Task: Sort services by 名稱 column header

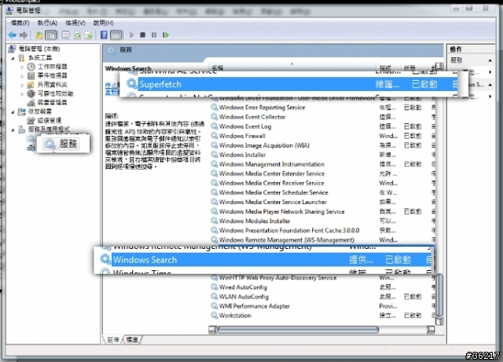Action: [292, 68]
